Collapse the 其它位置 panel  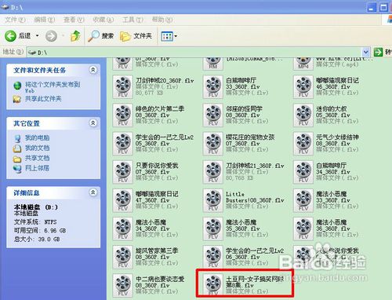(93, 123)
